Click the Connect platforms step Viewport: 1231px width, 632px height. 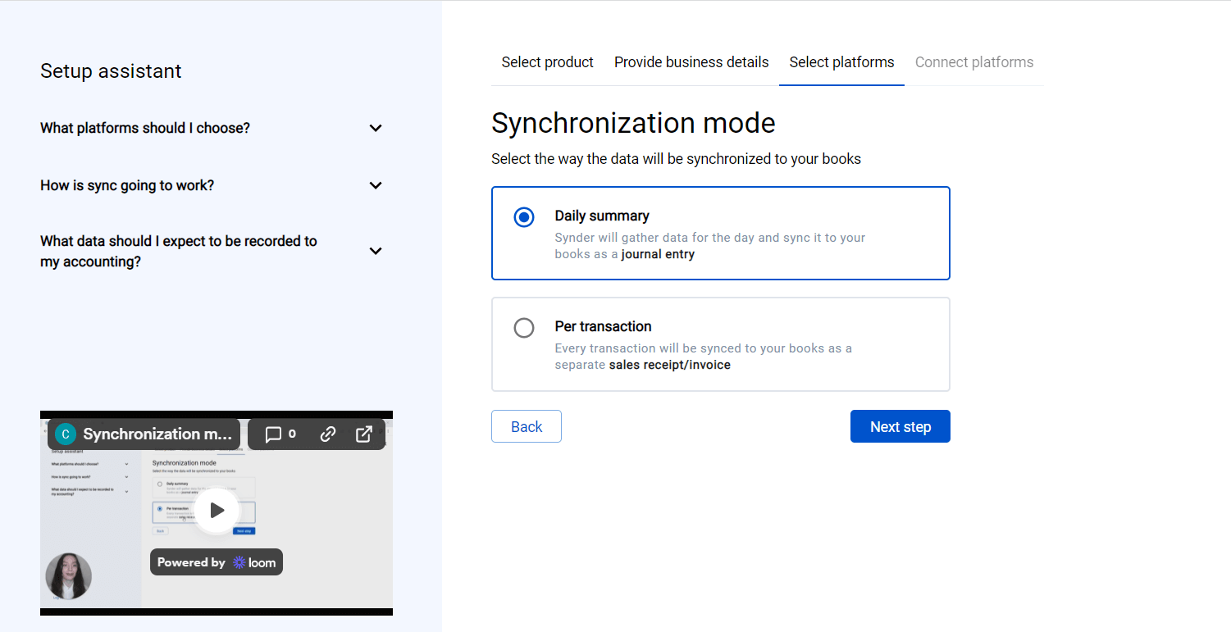(x=974, y=61)
